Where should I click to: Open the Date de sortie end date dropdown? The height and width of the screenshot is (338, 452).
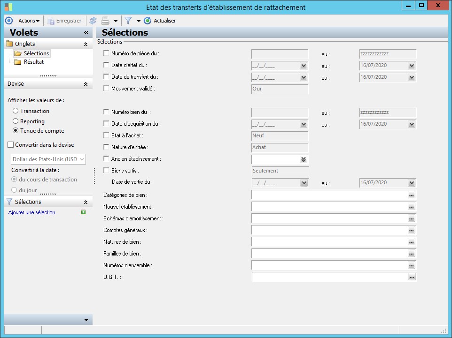(411, 183)
